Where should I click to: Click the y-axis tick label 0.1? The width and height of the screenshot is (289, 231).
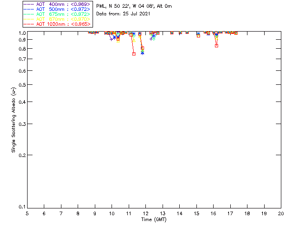22,207
